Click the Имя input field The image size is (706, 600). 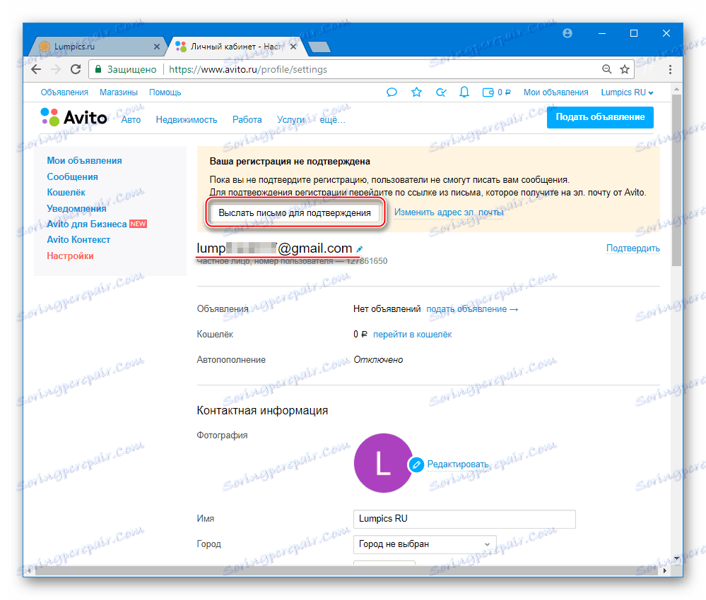coord(464,519)
